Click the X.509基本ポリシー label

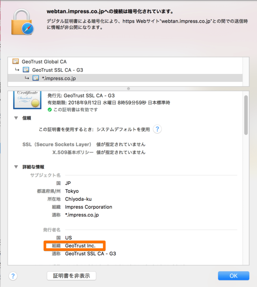(73, 152)
